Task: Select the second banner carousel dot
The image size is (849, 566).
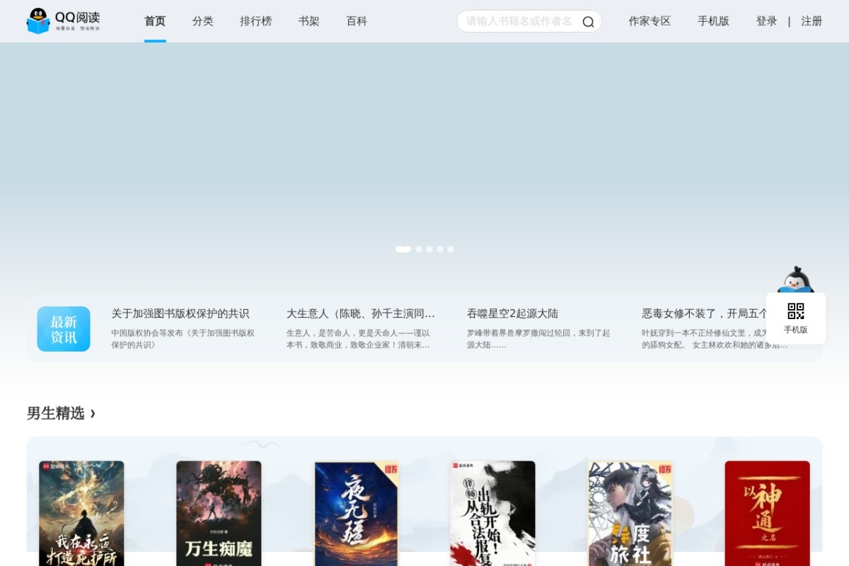Action: point(419,249)
